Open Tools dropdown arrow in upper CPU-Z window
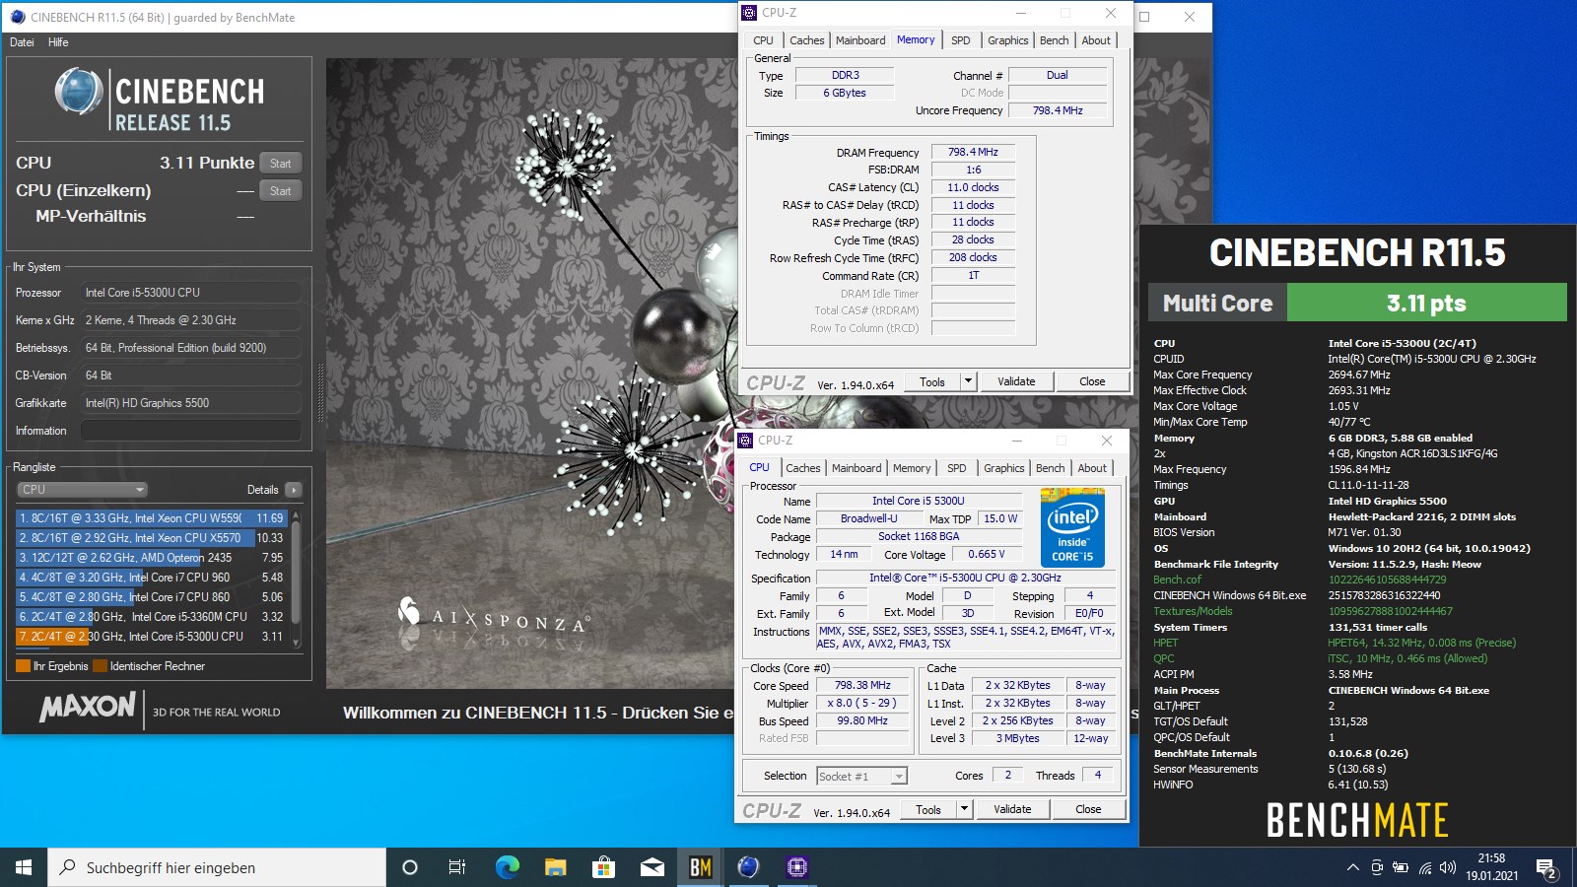The width and height of the screenshot is (1577, 887). (x=968, y=382)
